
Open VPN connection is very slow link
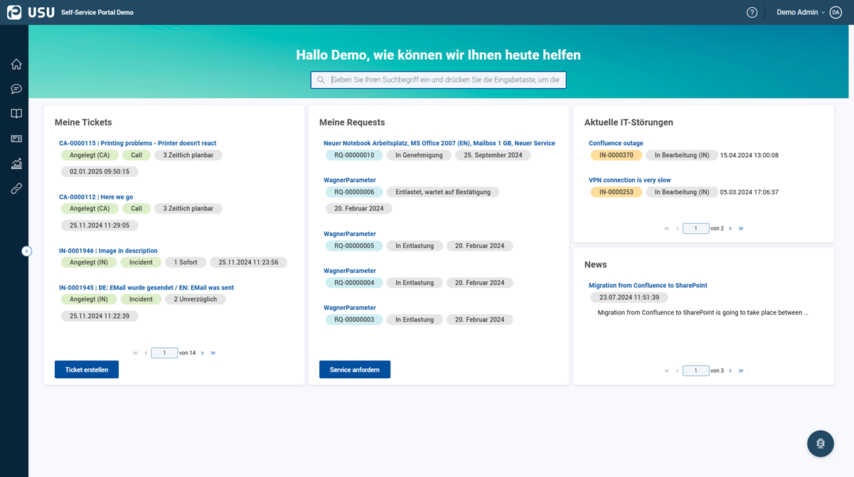tap(630, 180)
